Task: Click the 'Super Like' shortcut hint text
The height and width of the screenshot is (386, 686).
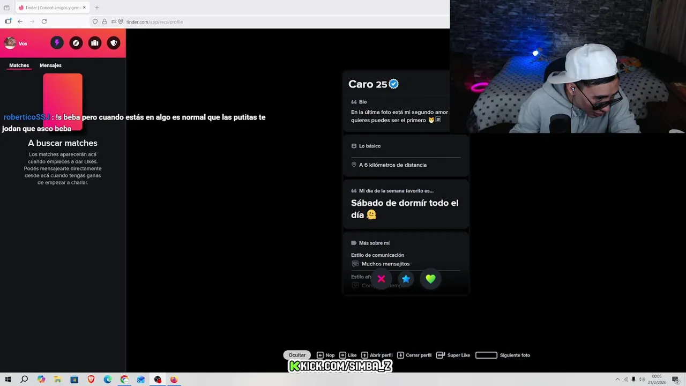Action: (459, 355)
